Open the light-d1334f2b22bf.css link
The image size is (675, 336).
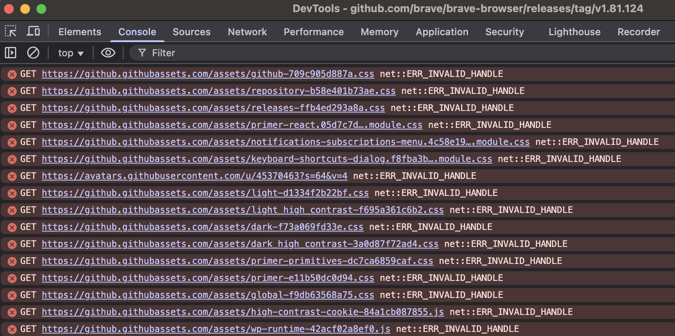pyautogui.click(x=205, y=193)
